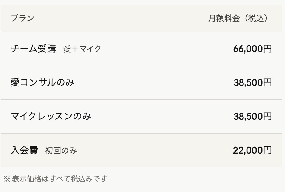This screenshot has width=285, height=192.
Task: Select the マイクレッスンのみ plan name
Action: pyautogui.click(x=51, y=116)
